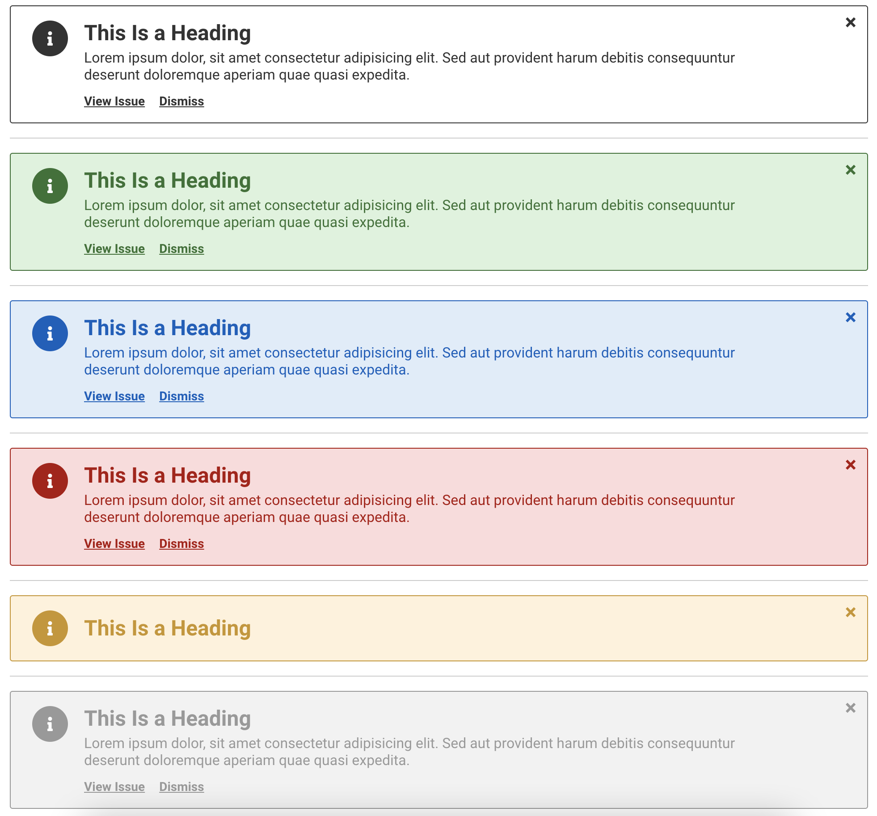Close the gray disabled alert
Viewport: 877px width, 816px height.
coord(850,708)
